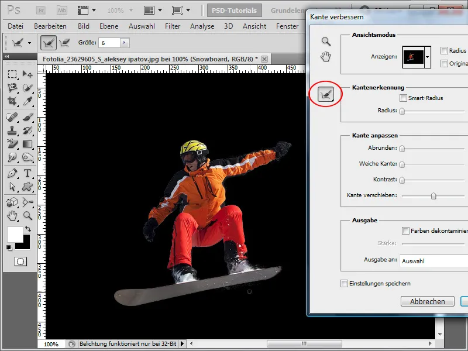Select the Healing Brush tool
Image resolution: width=468 pixels, height=351 pixels.
coord(12,116)
